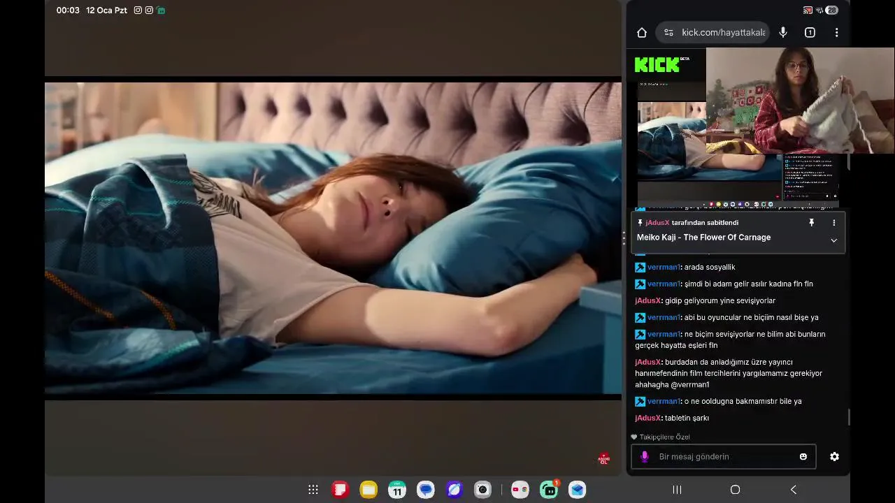Click verrman1 on 'arada sosyallik' message
895x503 pixels.
664,267
